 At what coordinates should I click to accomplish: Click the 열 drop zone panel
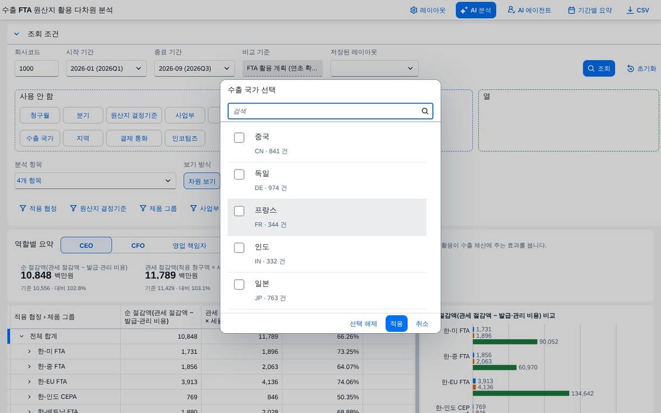pyautogui.click(x=568, y=121)
